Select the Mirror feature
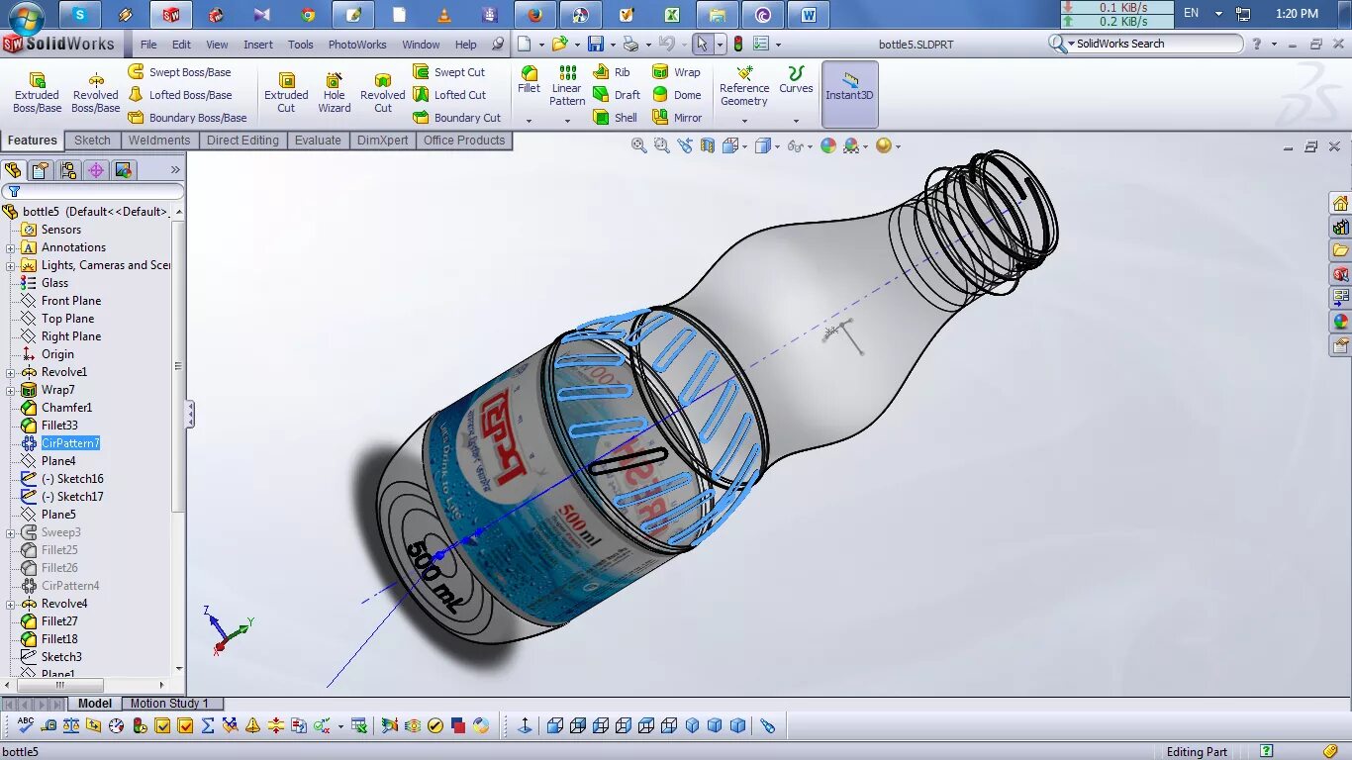The image size is (1352, 760). tap(677, 118)
